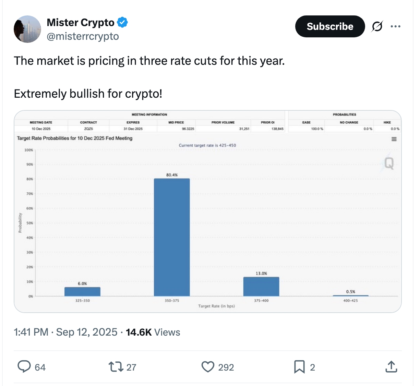Click the Mister Crypto display name
The image size is (420, 386).
81,23
